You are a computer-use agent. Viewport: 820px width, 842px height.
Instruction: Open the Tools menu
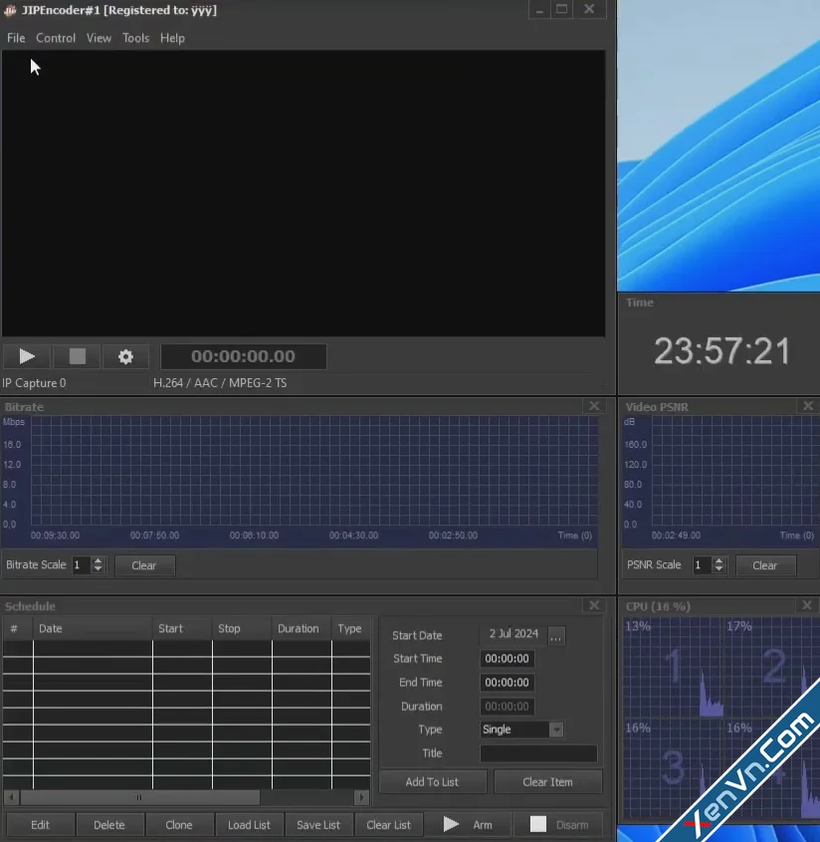pyautogui.click(x=135, y=38)
